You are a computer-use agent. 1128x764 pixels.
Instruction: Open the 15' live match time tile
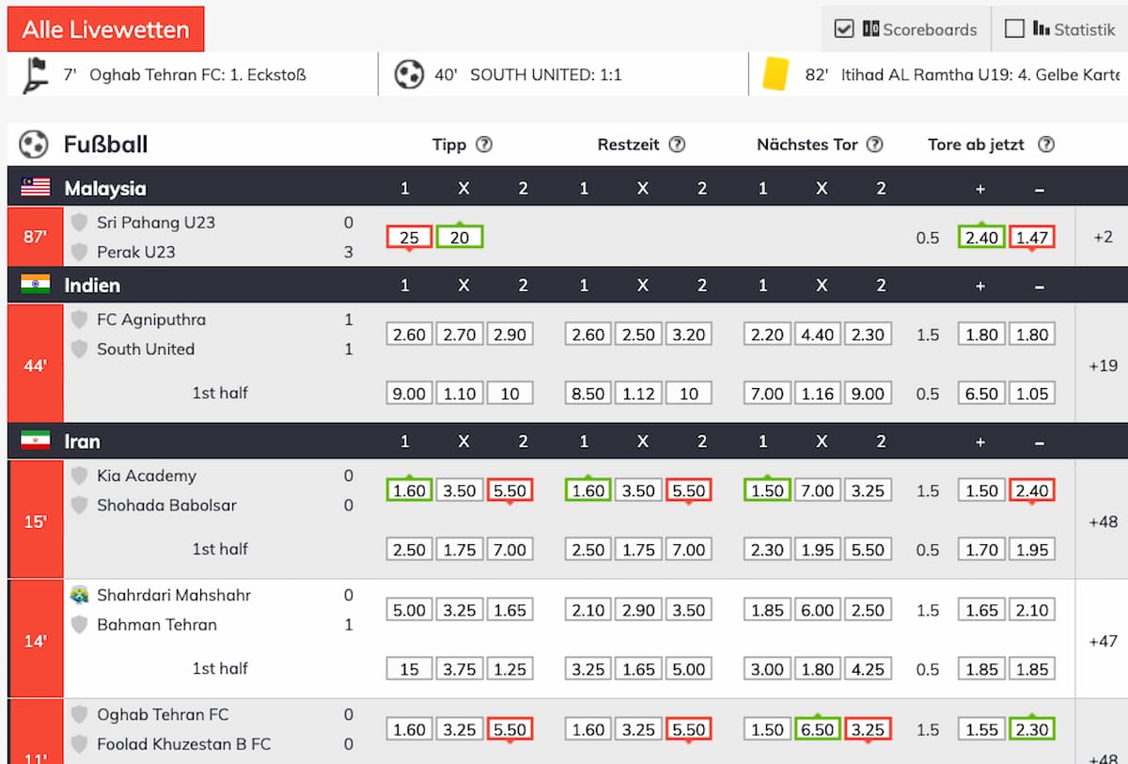point(35,522)
